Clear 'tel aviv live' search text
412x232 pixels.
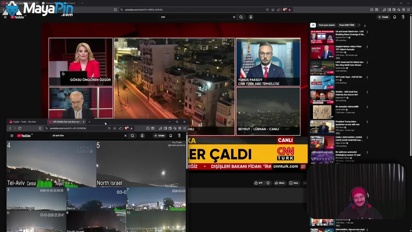[126, 136]
